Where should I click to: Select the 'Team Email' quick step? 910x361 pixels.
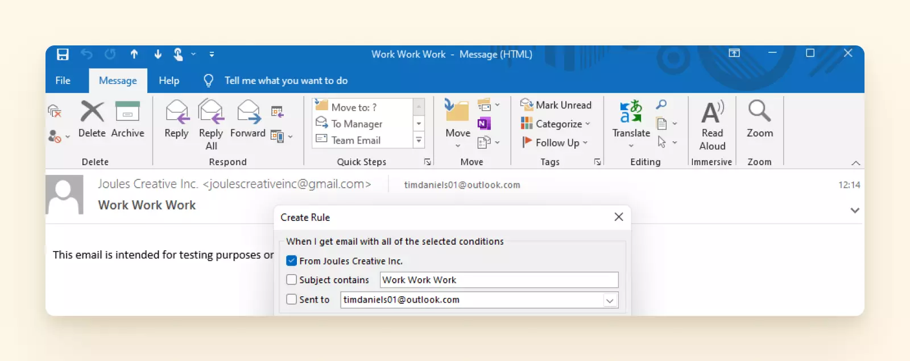click(x=362, y=140)
